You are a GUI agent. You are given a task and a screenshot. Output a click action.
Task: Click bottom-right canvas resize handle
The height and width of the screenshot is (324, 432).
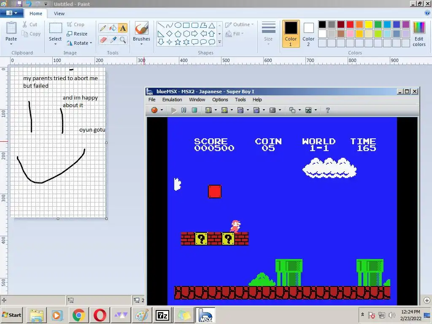point(107,219)
